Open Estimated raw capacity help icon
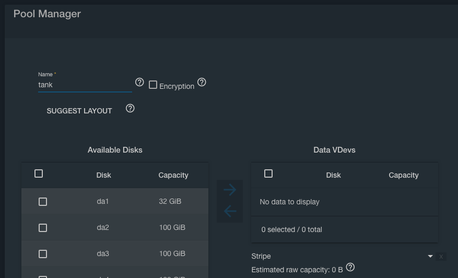458x278 pixels. pos(350,267)
